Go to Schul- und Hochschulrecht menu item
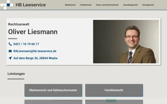167x104 pixels. tap(107, 5)
